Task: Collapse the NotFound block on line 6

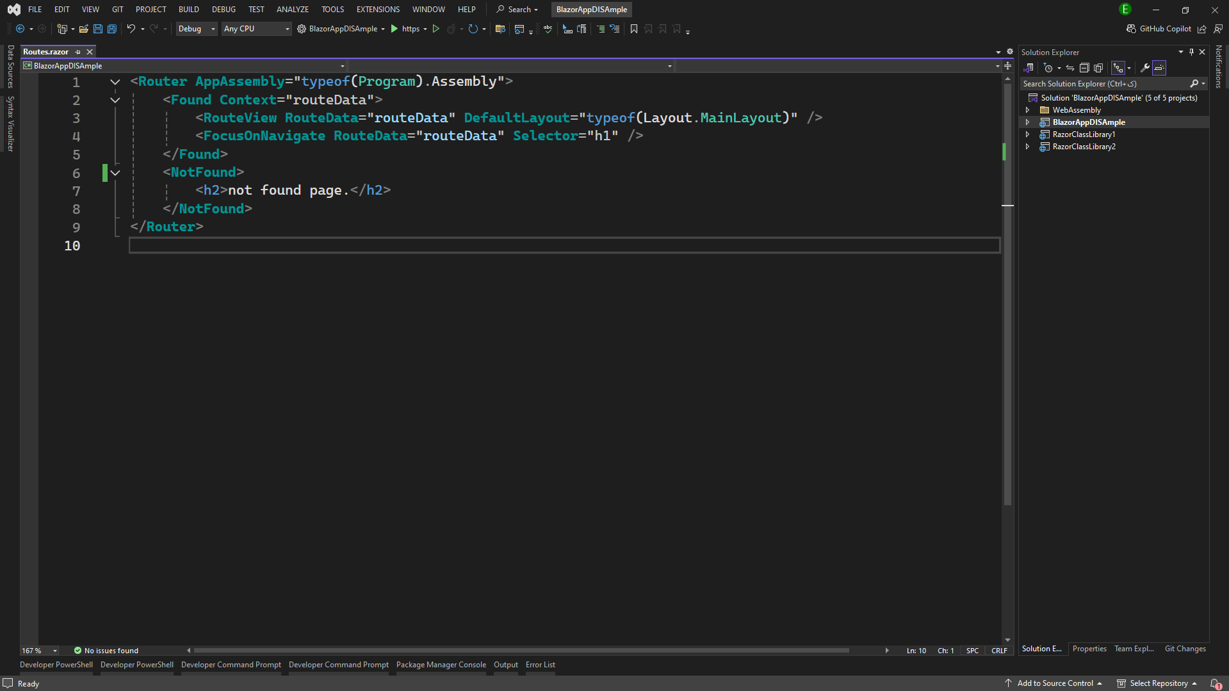Action: (115, 173)
